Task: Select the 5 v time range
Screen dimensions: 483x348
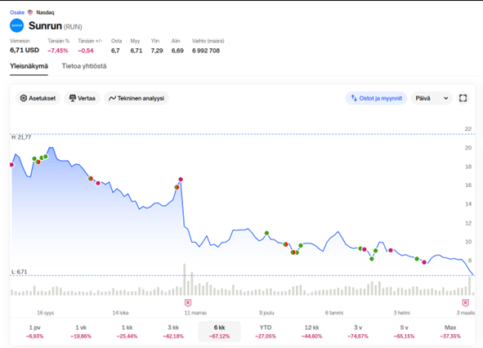Action: [x=405, y=332]
